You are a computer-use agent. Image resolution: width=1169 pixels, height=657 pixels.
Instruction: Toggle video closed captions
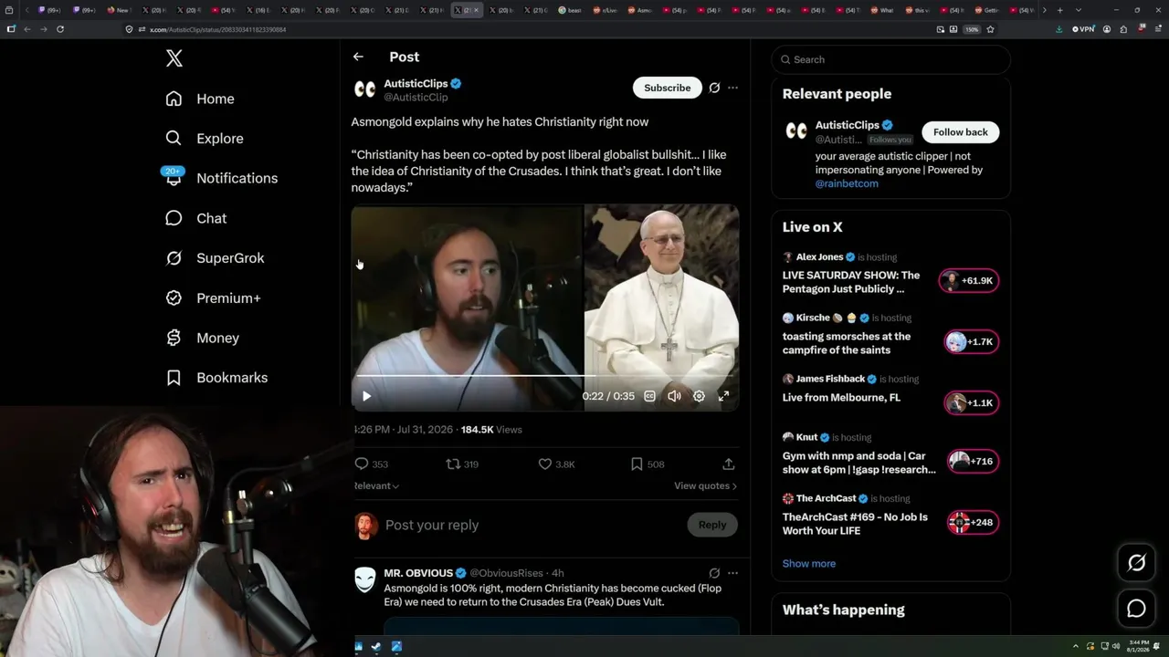[649, 396]
